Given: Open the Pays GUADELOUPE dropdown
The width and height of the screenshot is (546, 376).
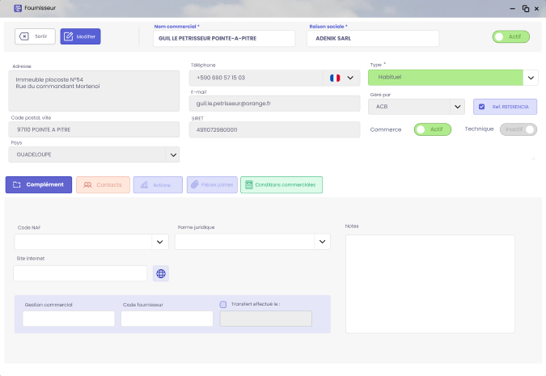Looking at the screenshot, I should tap(172, 154).
